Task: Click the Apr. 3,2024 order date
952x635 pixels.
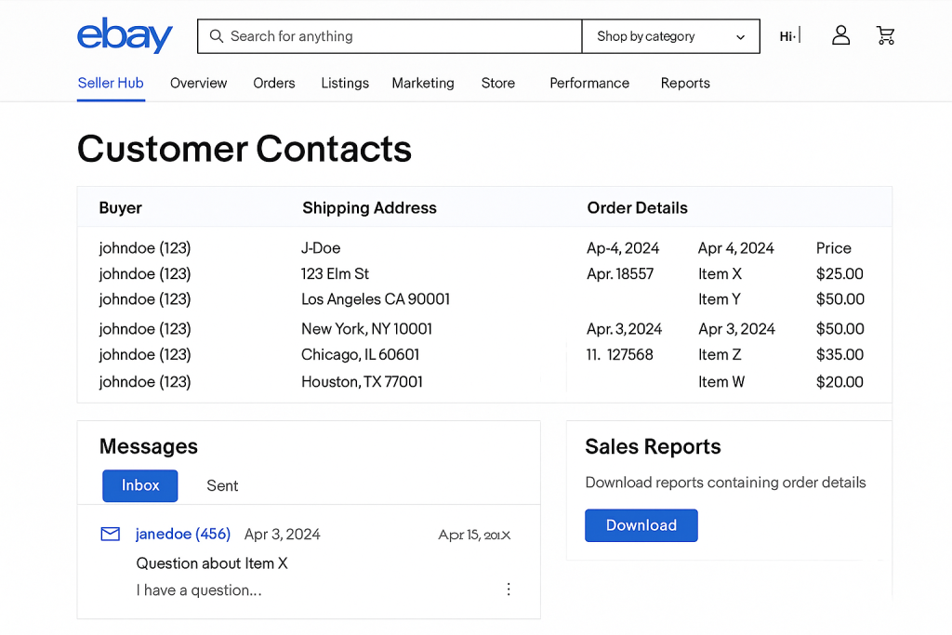Action: click(x=624, y=329)
